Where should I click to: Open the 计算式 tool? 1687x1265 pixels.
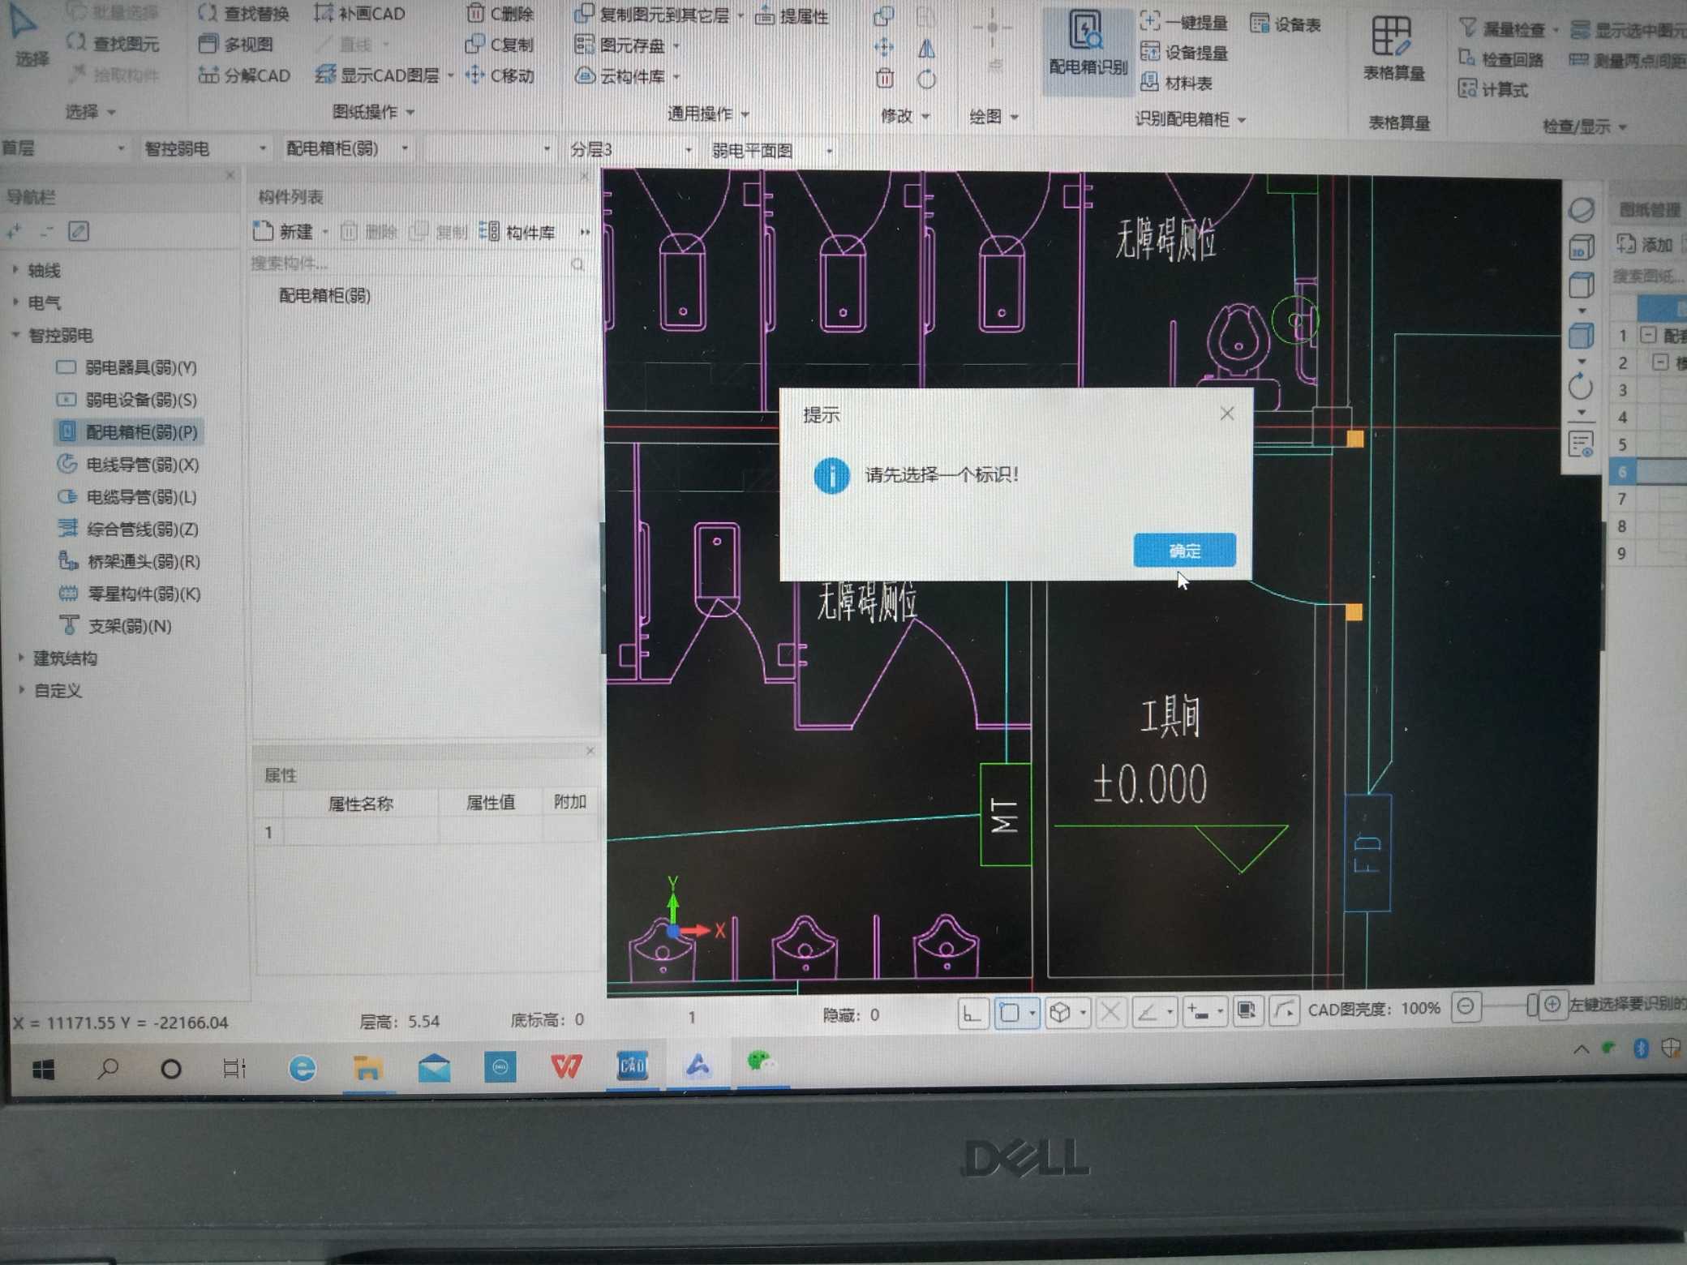coord(1493,89)
